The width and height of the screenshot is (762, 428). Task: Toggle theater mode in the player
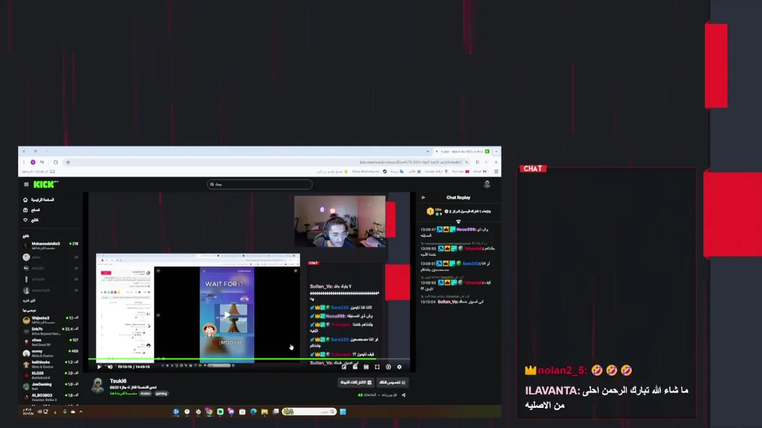pos(366,367)
